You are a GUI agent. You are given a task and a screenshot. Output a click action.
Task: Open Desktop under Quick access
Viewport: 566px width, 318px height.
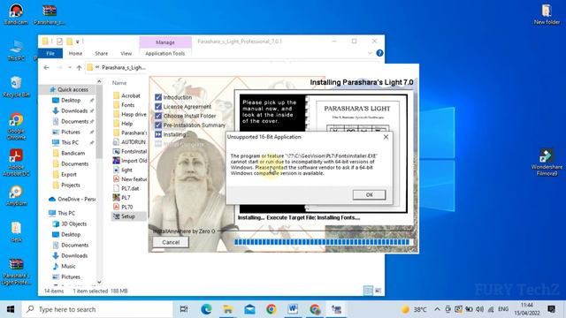(71, 100)
